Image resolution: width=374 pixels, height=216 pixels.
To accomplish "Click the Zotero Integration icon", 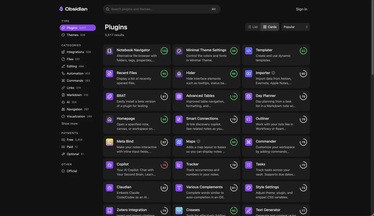I will [x=109, y=211].
